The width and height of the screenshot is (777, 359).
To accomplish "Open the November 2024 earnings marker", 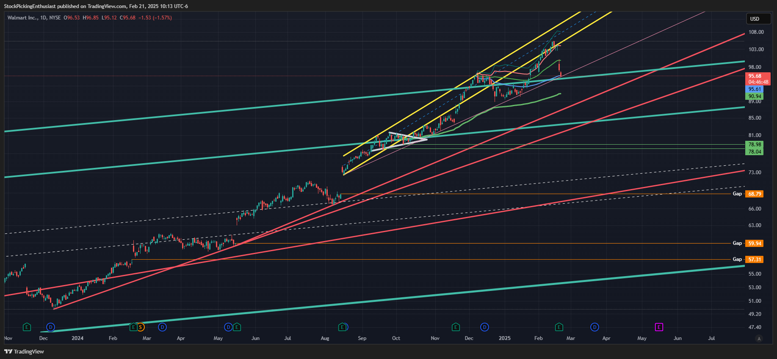I will (x=456, y=327).
